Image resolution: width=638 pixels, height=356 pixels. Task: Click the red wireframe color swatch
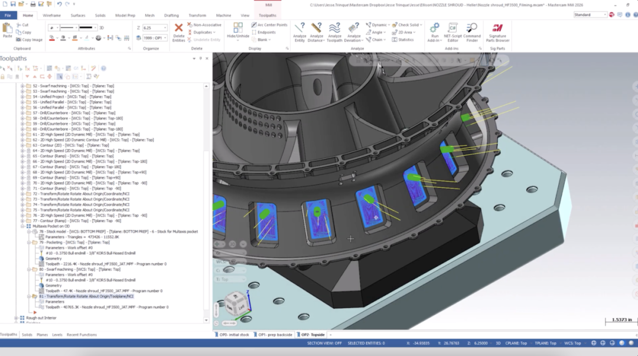[x=51, y=38]
